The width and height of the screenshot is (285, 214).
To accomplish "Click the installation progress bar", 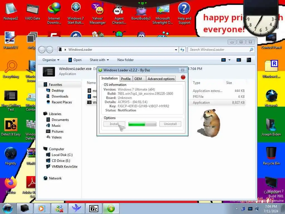I will tap(142, 124).
